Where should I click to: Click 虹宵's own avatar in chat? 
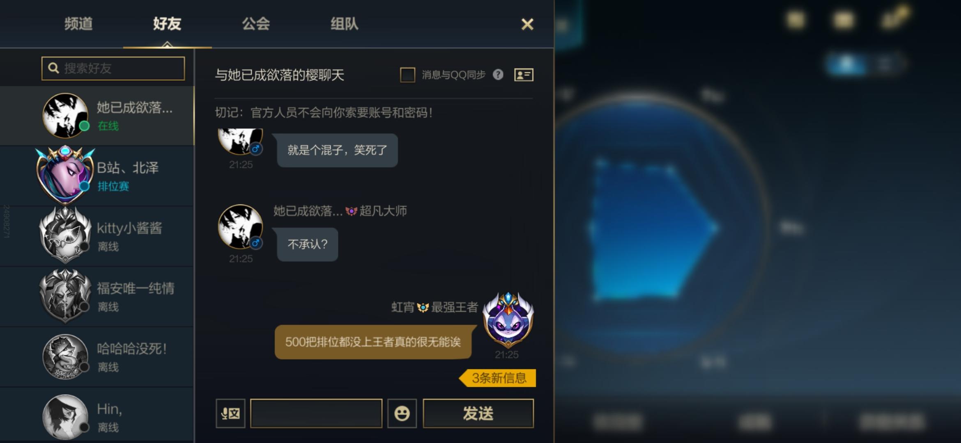(508, 319)
